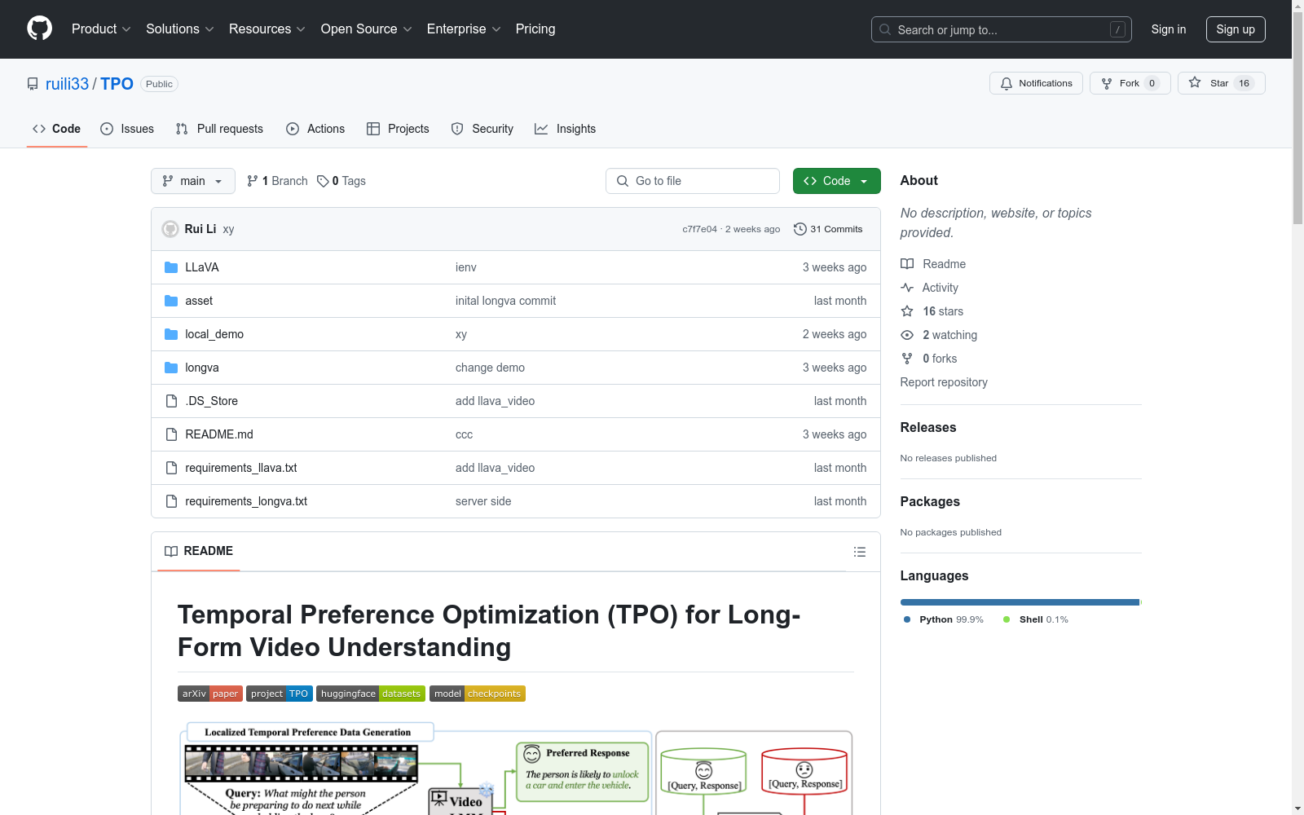Expand the Product menu
The height and width of the screenshot is (815, 1304).
tap(101, 29)
